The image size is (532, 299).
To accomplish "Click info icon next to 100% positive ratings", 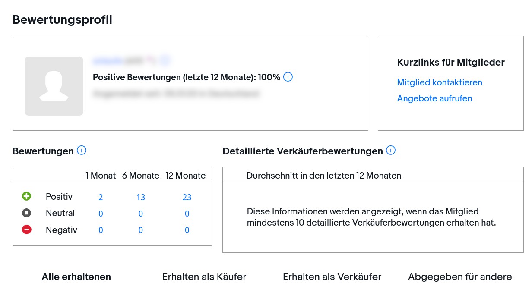I will point(288,77).
